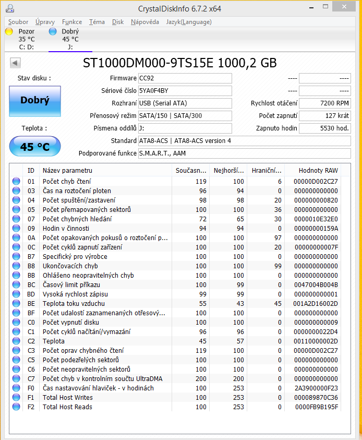Click RAW value 2A3900000F23
Screen dimensions: 362x440
point(316,388)
